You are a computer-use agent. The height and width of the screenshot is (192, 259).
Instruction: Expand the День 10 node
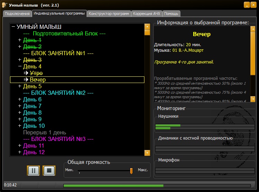(20, 126)
